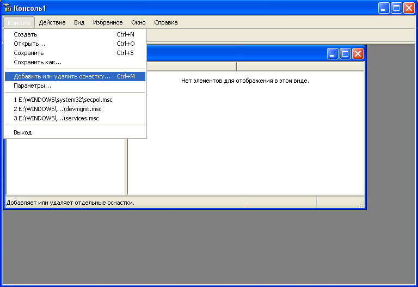Screen dimensions: 418x287
Task: Open the Консоль menu
Action: point(19,23)
